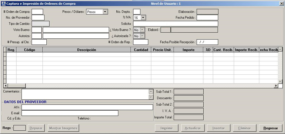285x134 pixels.
Task: Expand the % IVA dropdown
Action: click(143, 18)
